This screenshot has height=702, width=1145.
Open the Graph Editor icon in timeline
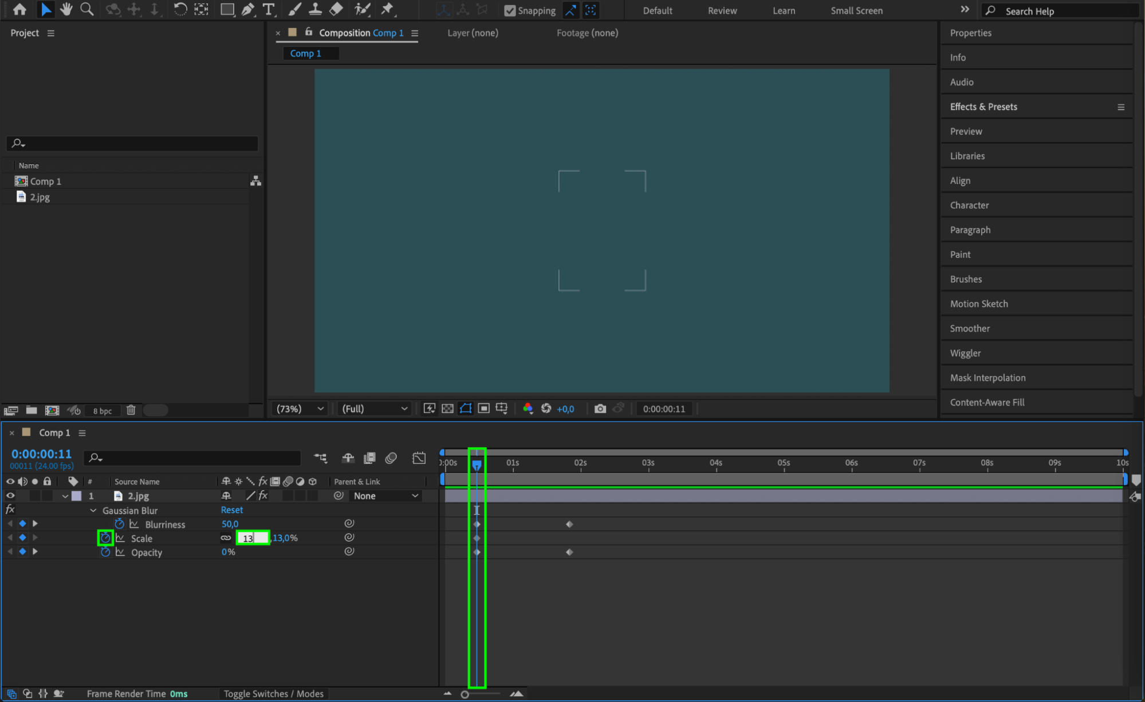[x=419, y=458]
